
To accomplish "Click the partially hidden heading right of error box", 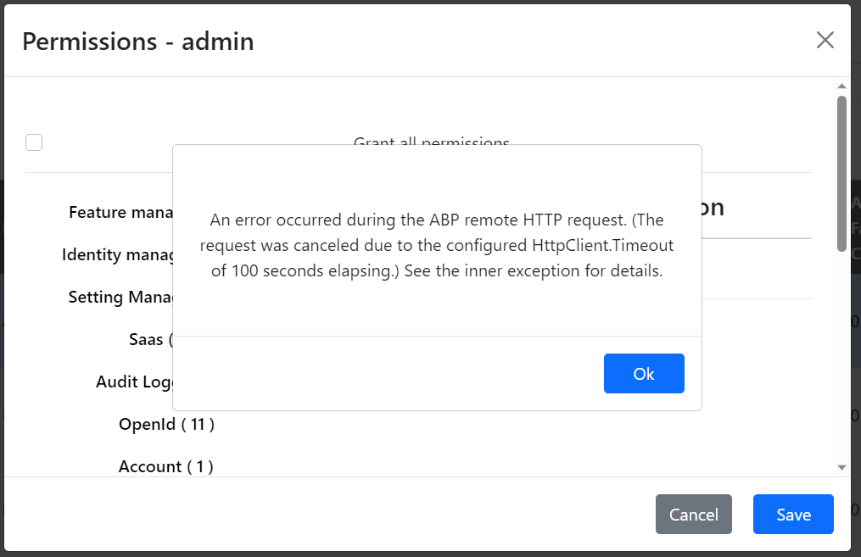I will click(x=713, y=208).
